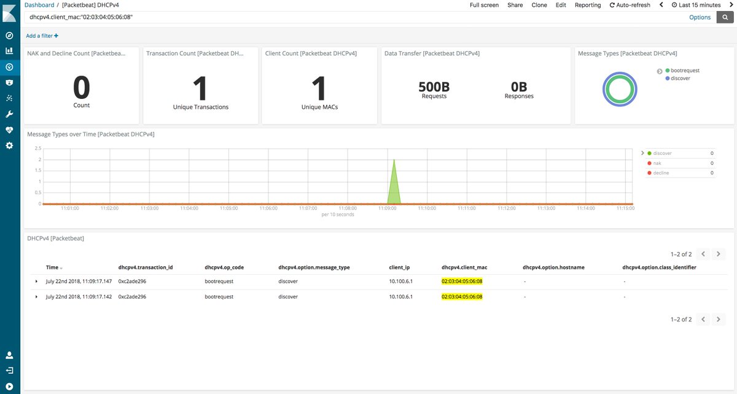Click the NAK and Decline Count value
737x394 pixels.
point(81,88)
